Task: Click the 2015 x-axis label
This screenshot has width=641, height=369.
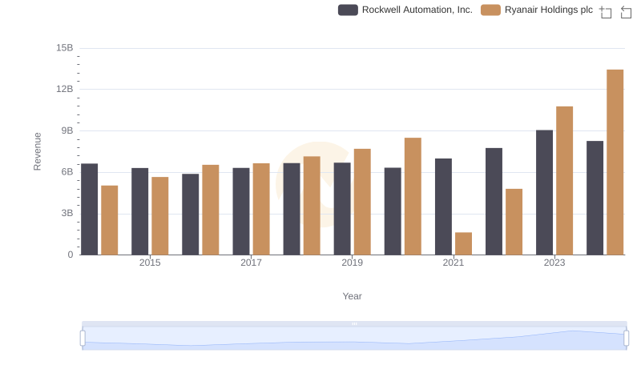Action: coord(150,263)
